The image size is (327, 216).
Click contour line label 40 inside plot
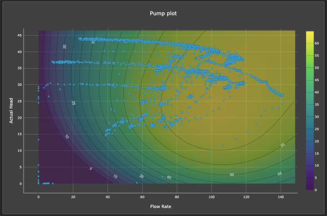click(169, 177)
